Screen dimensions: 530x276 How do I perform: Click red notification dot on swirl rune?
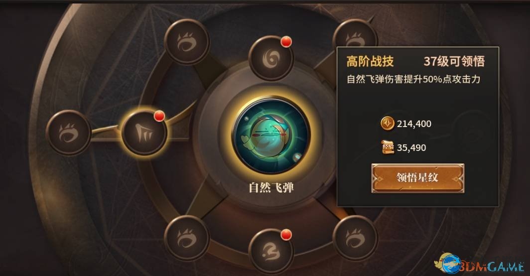tap(286, 42)
